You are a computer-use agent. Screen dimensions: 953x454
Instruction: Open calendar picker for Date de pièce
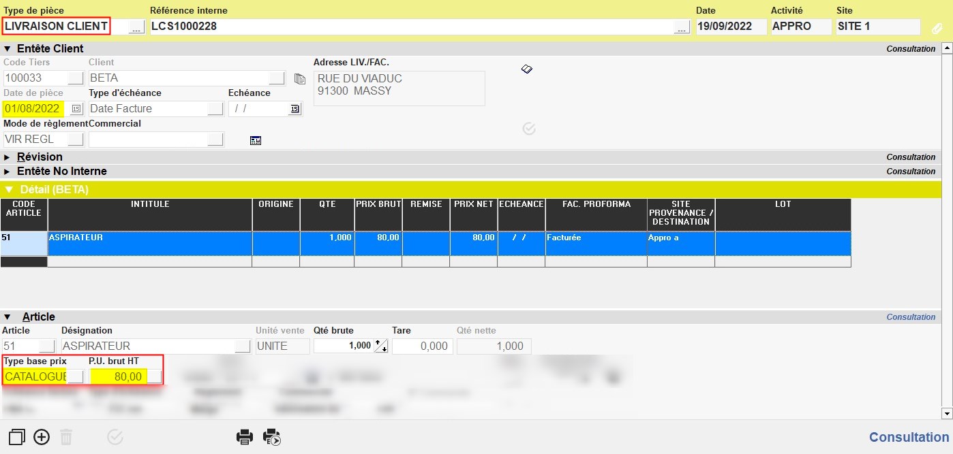[76, 109]
